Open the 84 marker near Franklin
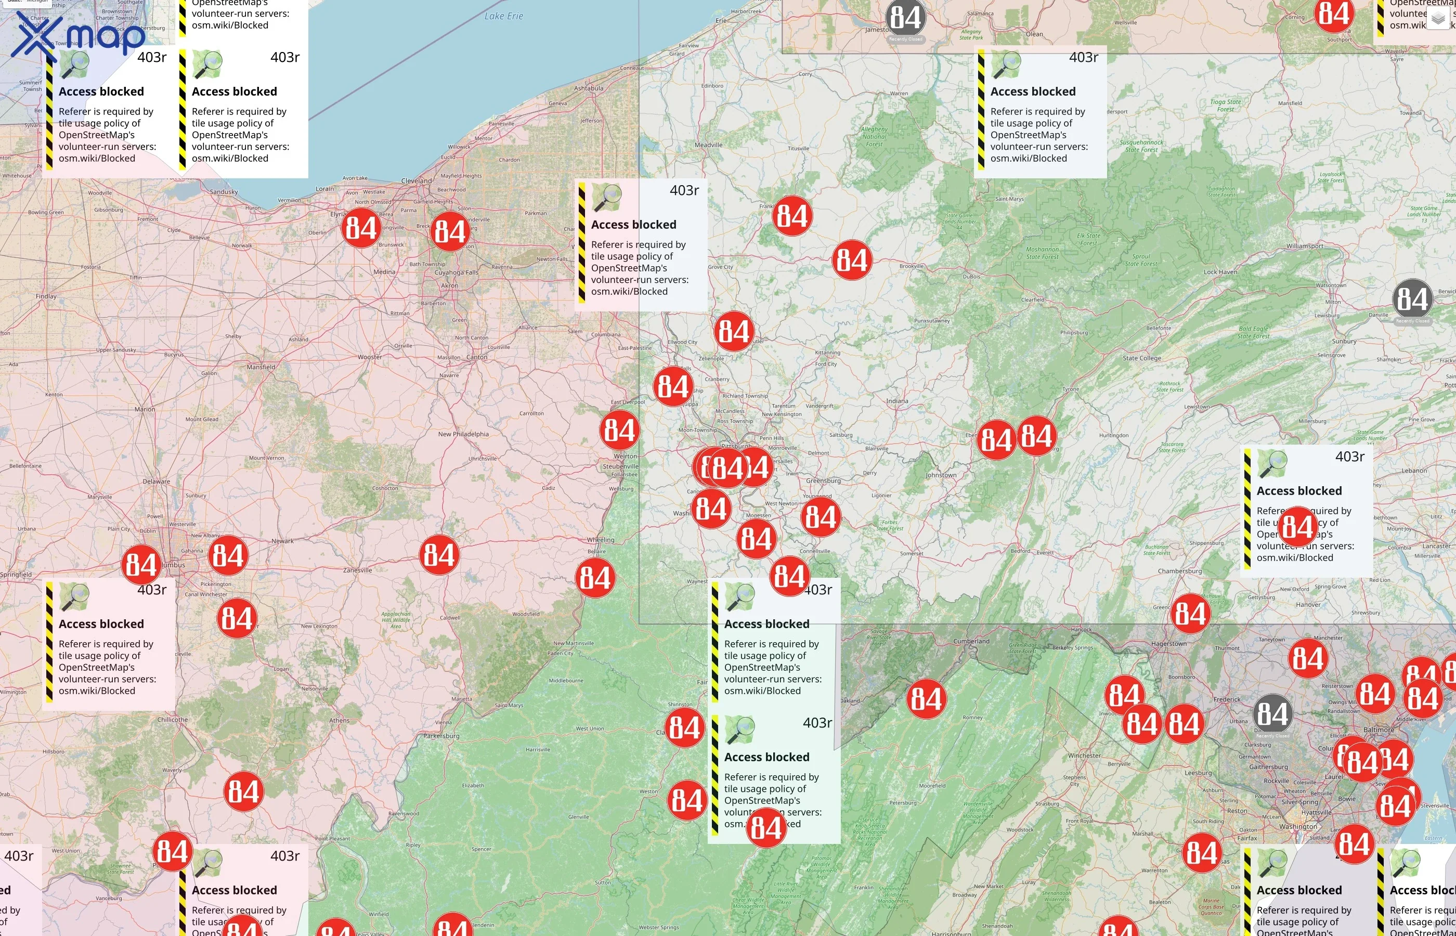The image size is (1456, 936). [x=792, y=216]
